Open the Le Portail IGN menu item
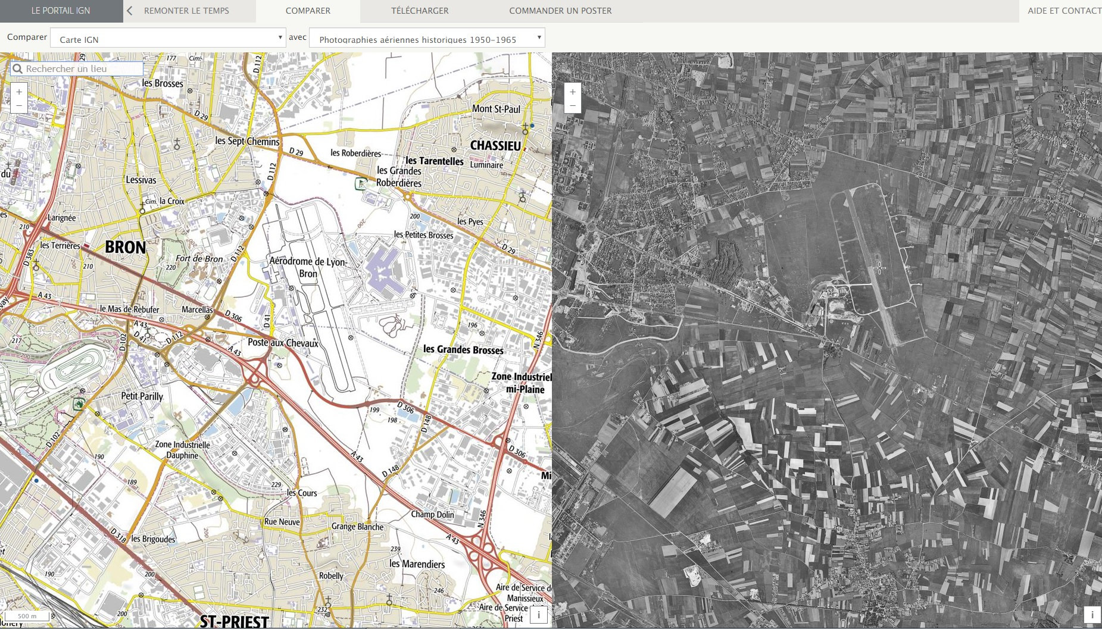This screenshot has height=629, width=1102. click(x=61, y=11)
